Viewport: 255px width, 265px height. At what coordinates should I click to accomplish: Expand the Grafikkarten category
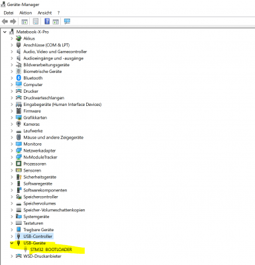12,118
